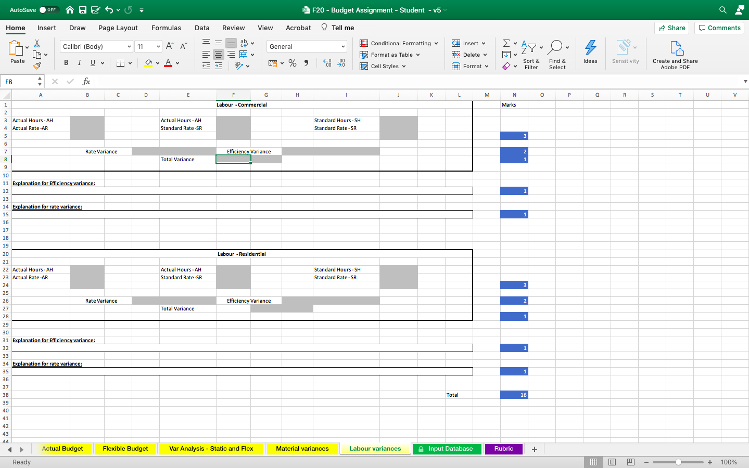
Task: Apply percent style format
Action: point(293,63)
